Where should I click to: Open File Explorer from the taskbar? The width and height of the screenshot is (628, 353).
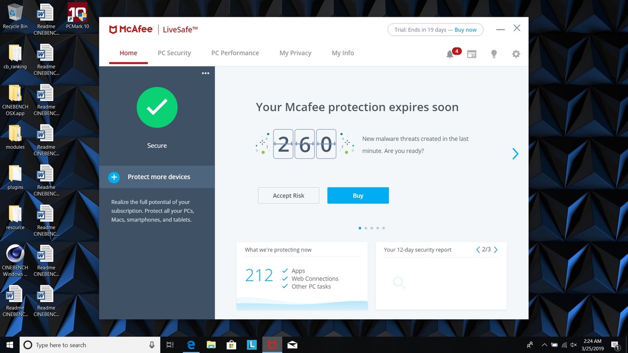click(211, 345)
